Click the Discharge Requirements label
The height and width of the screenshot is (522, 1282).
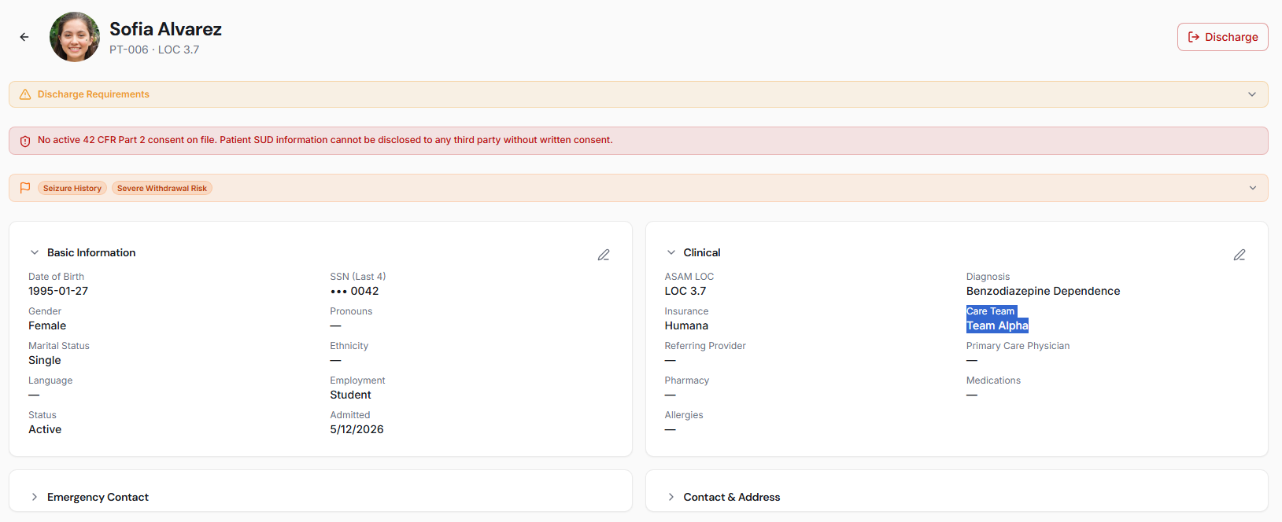click(x=94, y=94)
